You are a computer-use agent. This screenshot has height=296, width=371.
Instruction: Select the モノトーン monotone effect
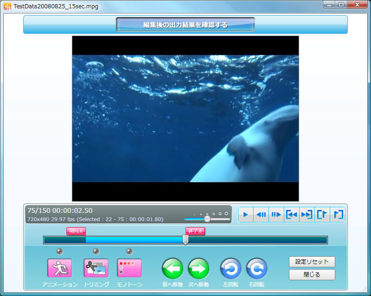[129, 268]
